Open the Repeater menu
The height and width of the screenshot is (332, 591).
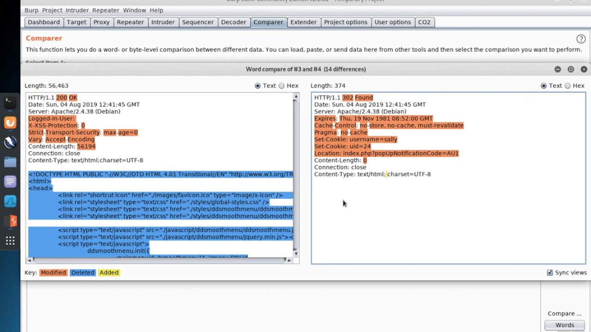[106, 10]
